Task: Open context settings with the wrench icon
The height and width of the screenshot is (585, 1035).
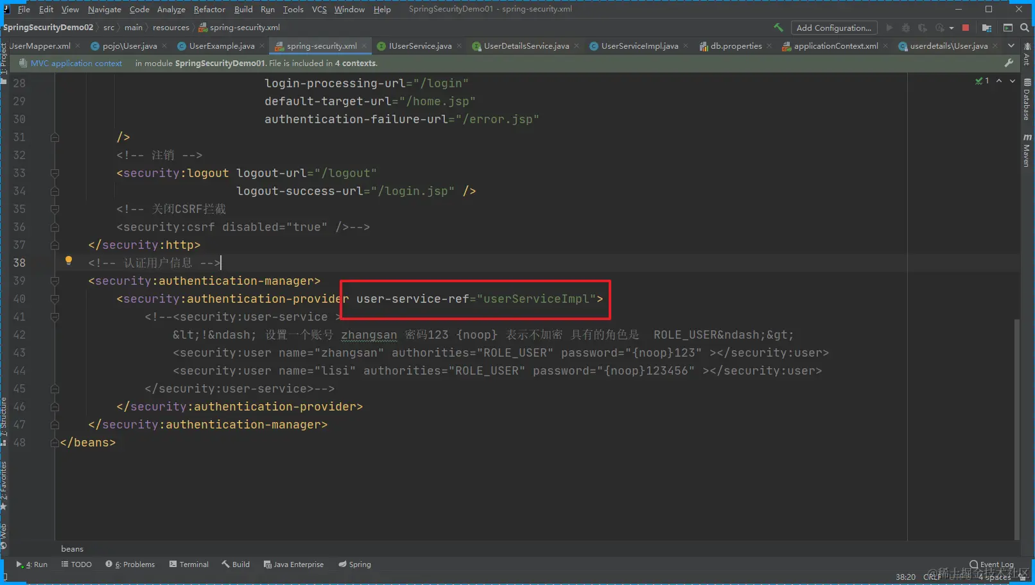Action: point(1009,63)
